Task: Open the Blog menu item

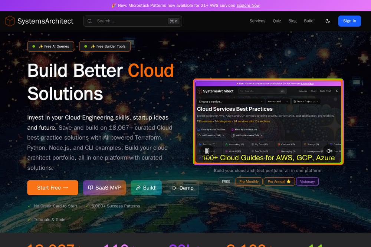Action: point(292,21)
